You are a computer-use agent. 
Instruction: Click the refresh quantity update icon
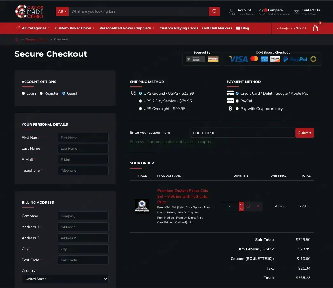click(x=248, y=206)
